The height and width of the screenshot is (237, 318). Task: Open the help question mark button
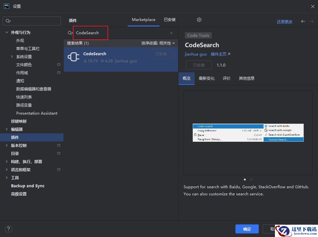(8, 229)
